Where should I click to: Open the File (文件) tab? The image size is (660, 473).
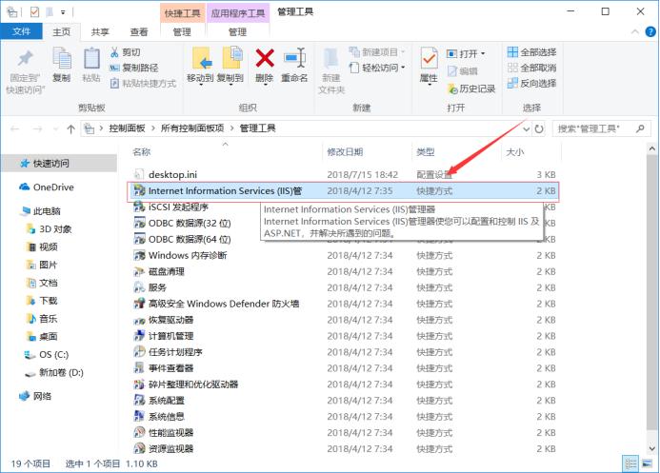pyautogui.click(x=21, y=31)
